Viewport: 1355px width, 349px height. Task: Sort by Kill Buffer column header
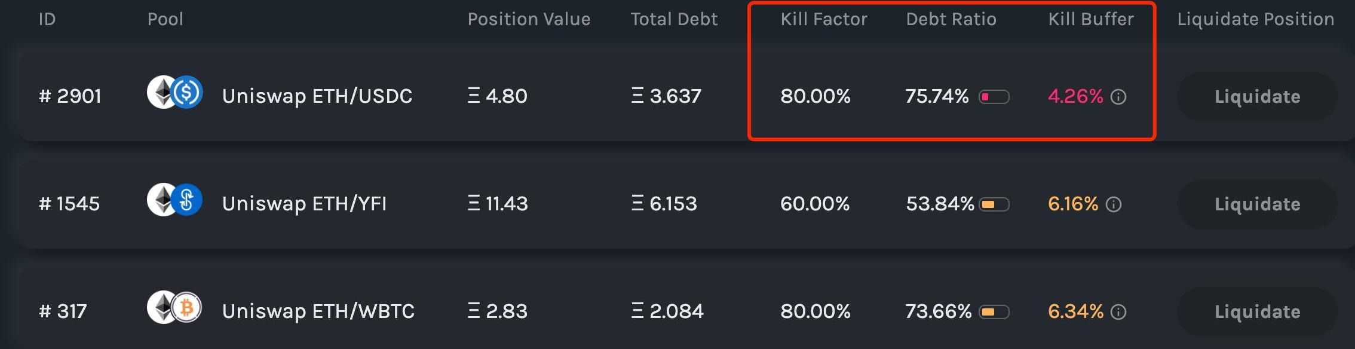point(1091,19)
